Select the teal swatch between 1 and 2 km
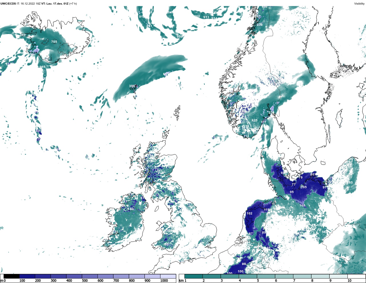Viewport: 366px width, 283px height. point(194,276)
